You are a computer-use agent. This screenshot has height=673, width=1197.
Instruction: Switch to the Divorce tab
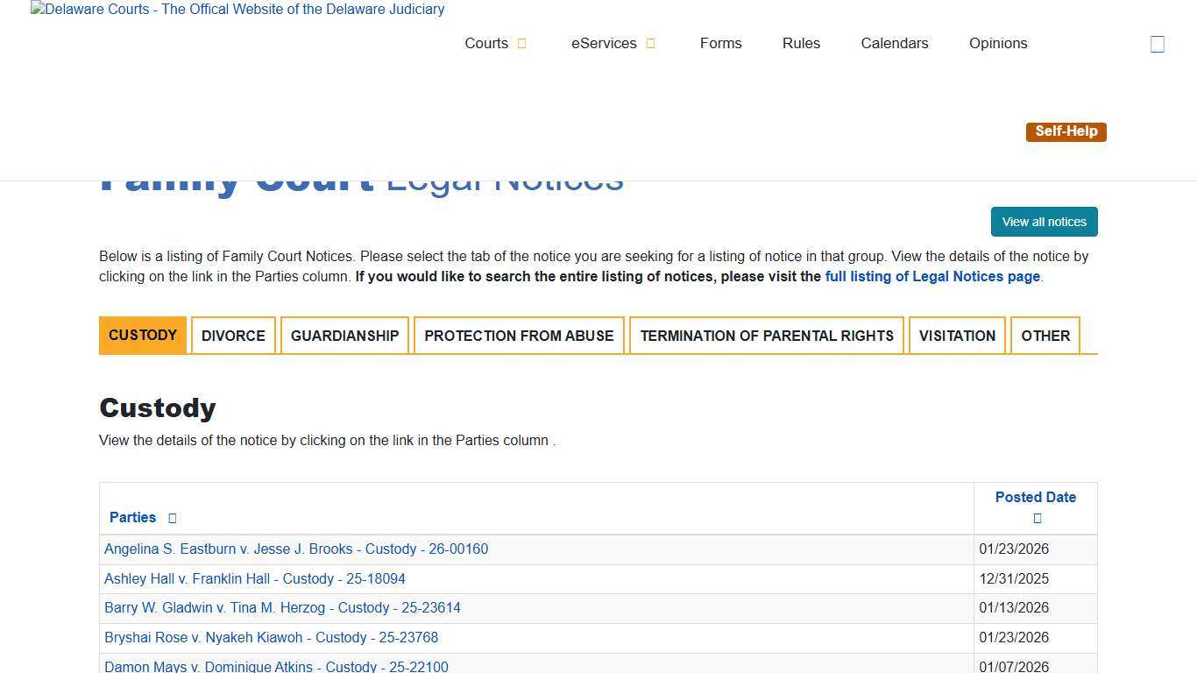point(233,336)
